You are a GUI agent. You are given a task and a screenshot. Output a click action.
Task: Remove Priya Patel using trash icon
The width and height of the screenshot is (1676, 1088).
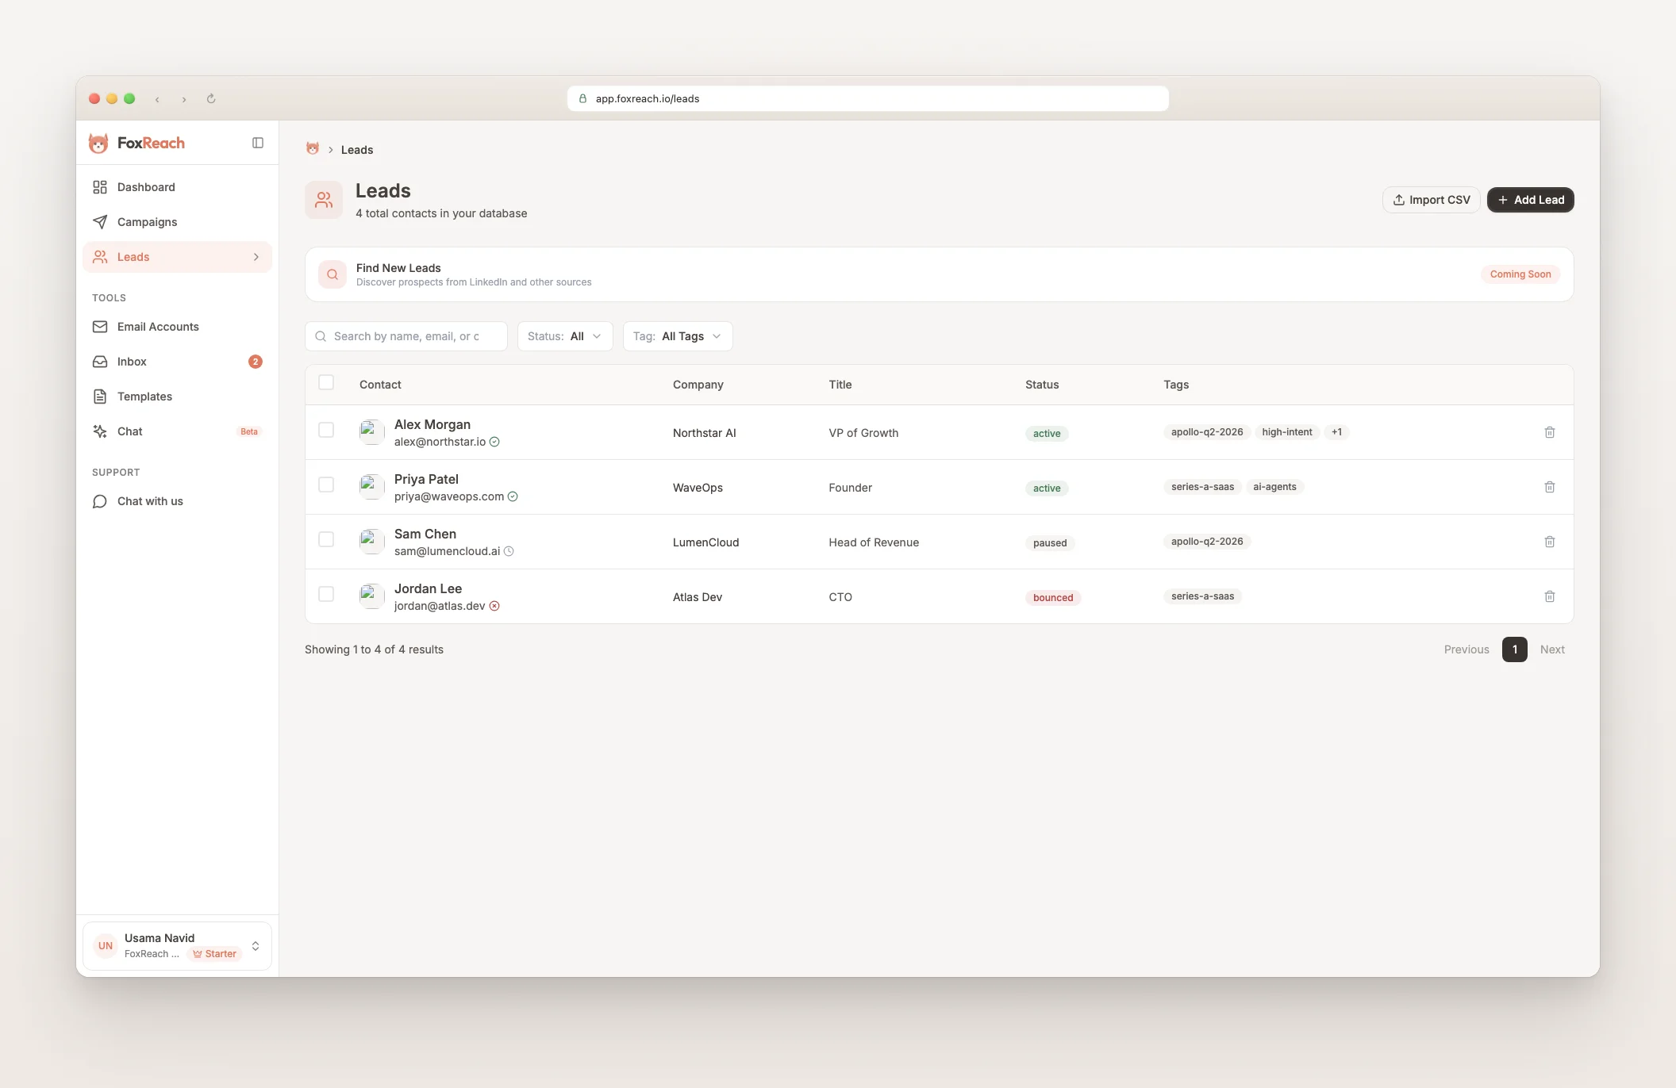(1549, 487)
